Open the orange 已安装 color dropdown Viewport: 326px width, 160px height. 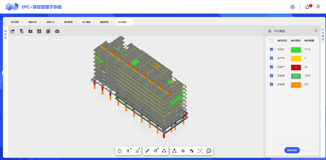click(296, 85)
